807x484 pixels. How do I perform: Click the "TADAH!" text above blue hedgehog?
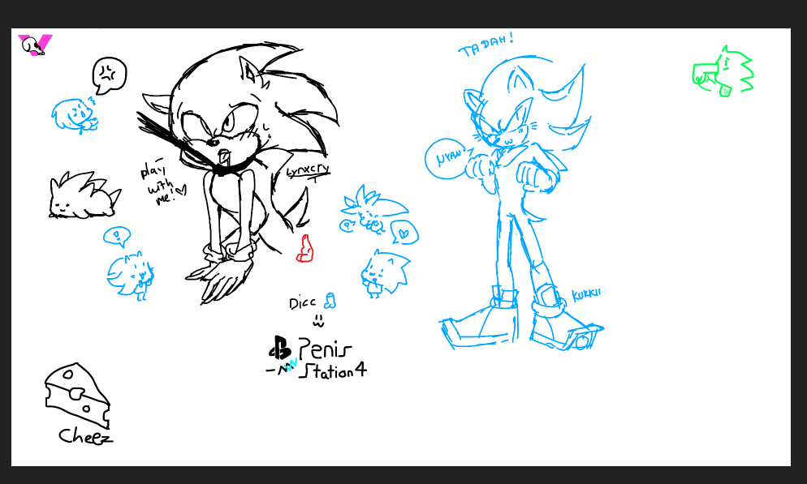coord(485,45)
